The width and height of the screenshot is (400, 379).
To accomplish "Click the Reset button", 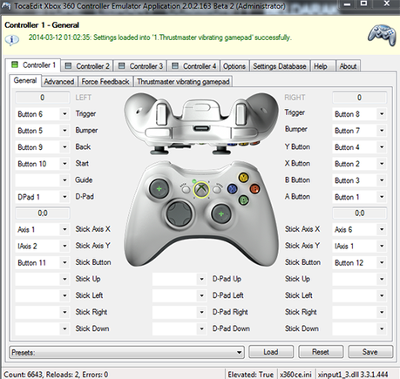I will coord(321,352).
